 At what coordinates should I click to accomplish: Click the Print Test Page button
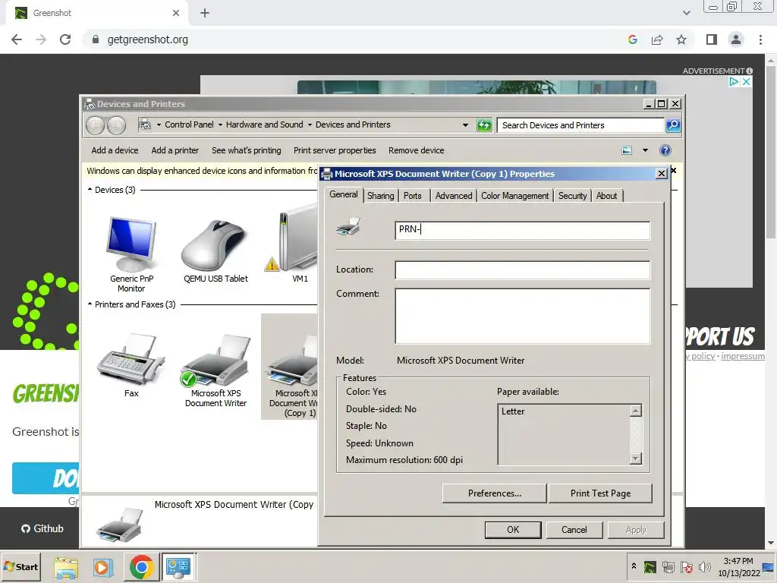click(x=601, y=493)
